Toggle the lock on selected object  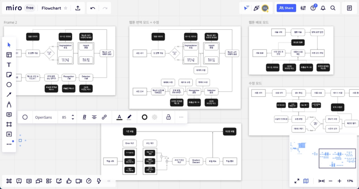(x=168, y=117)
